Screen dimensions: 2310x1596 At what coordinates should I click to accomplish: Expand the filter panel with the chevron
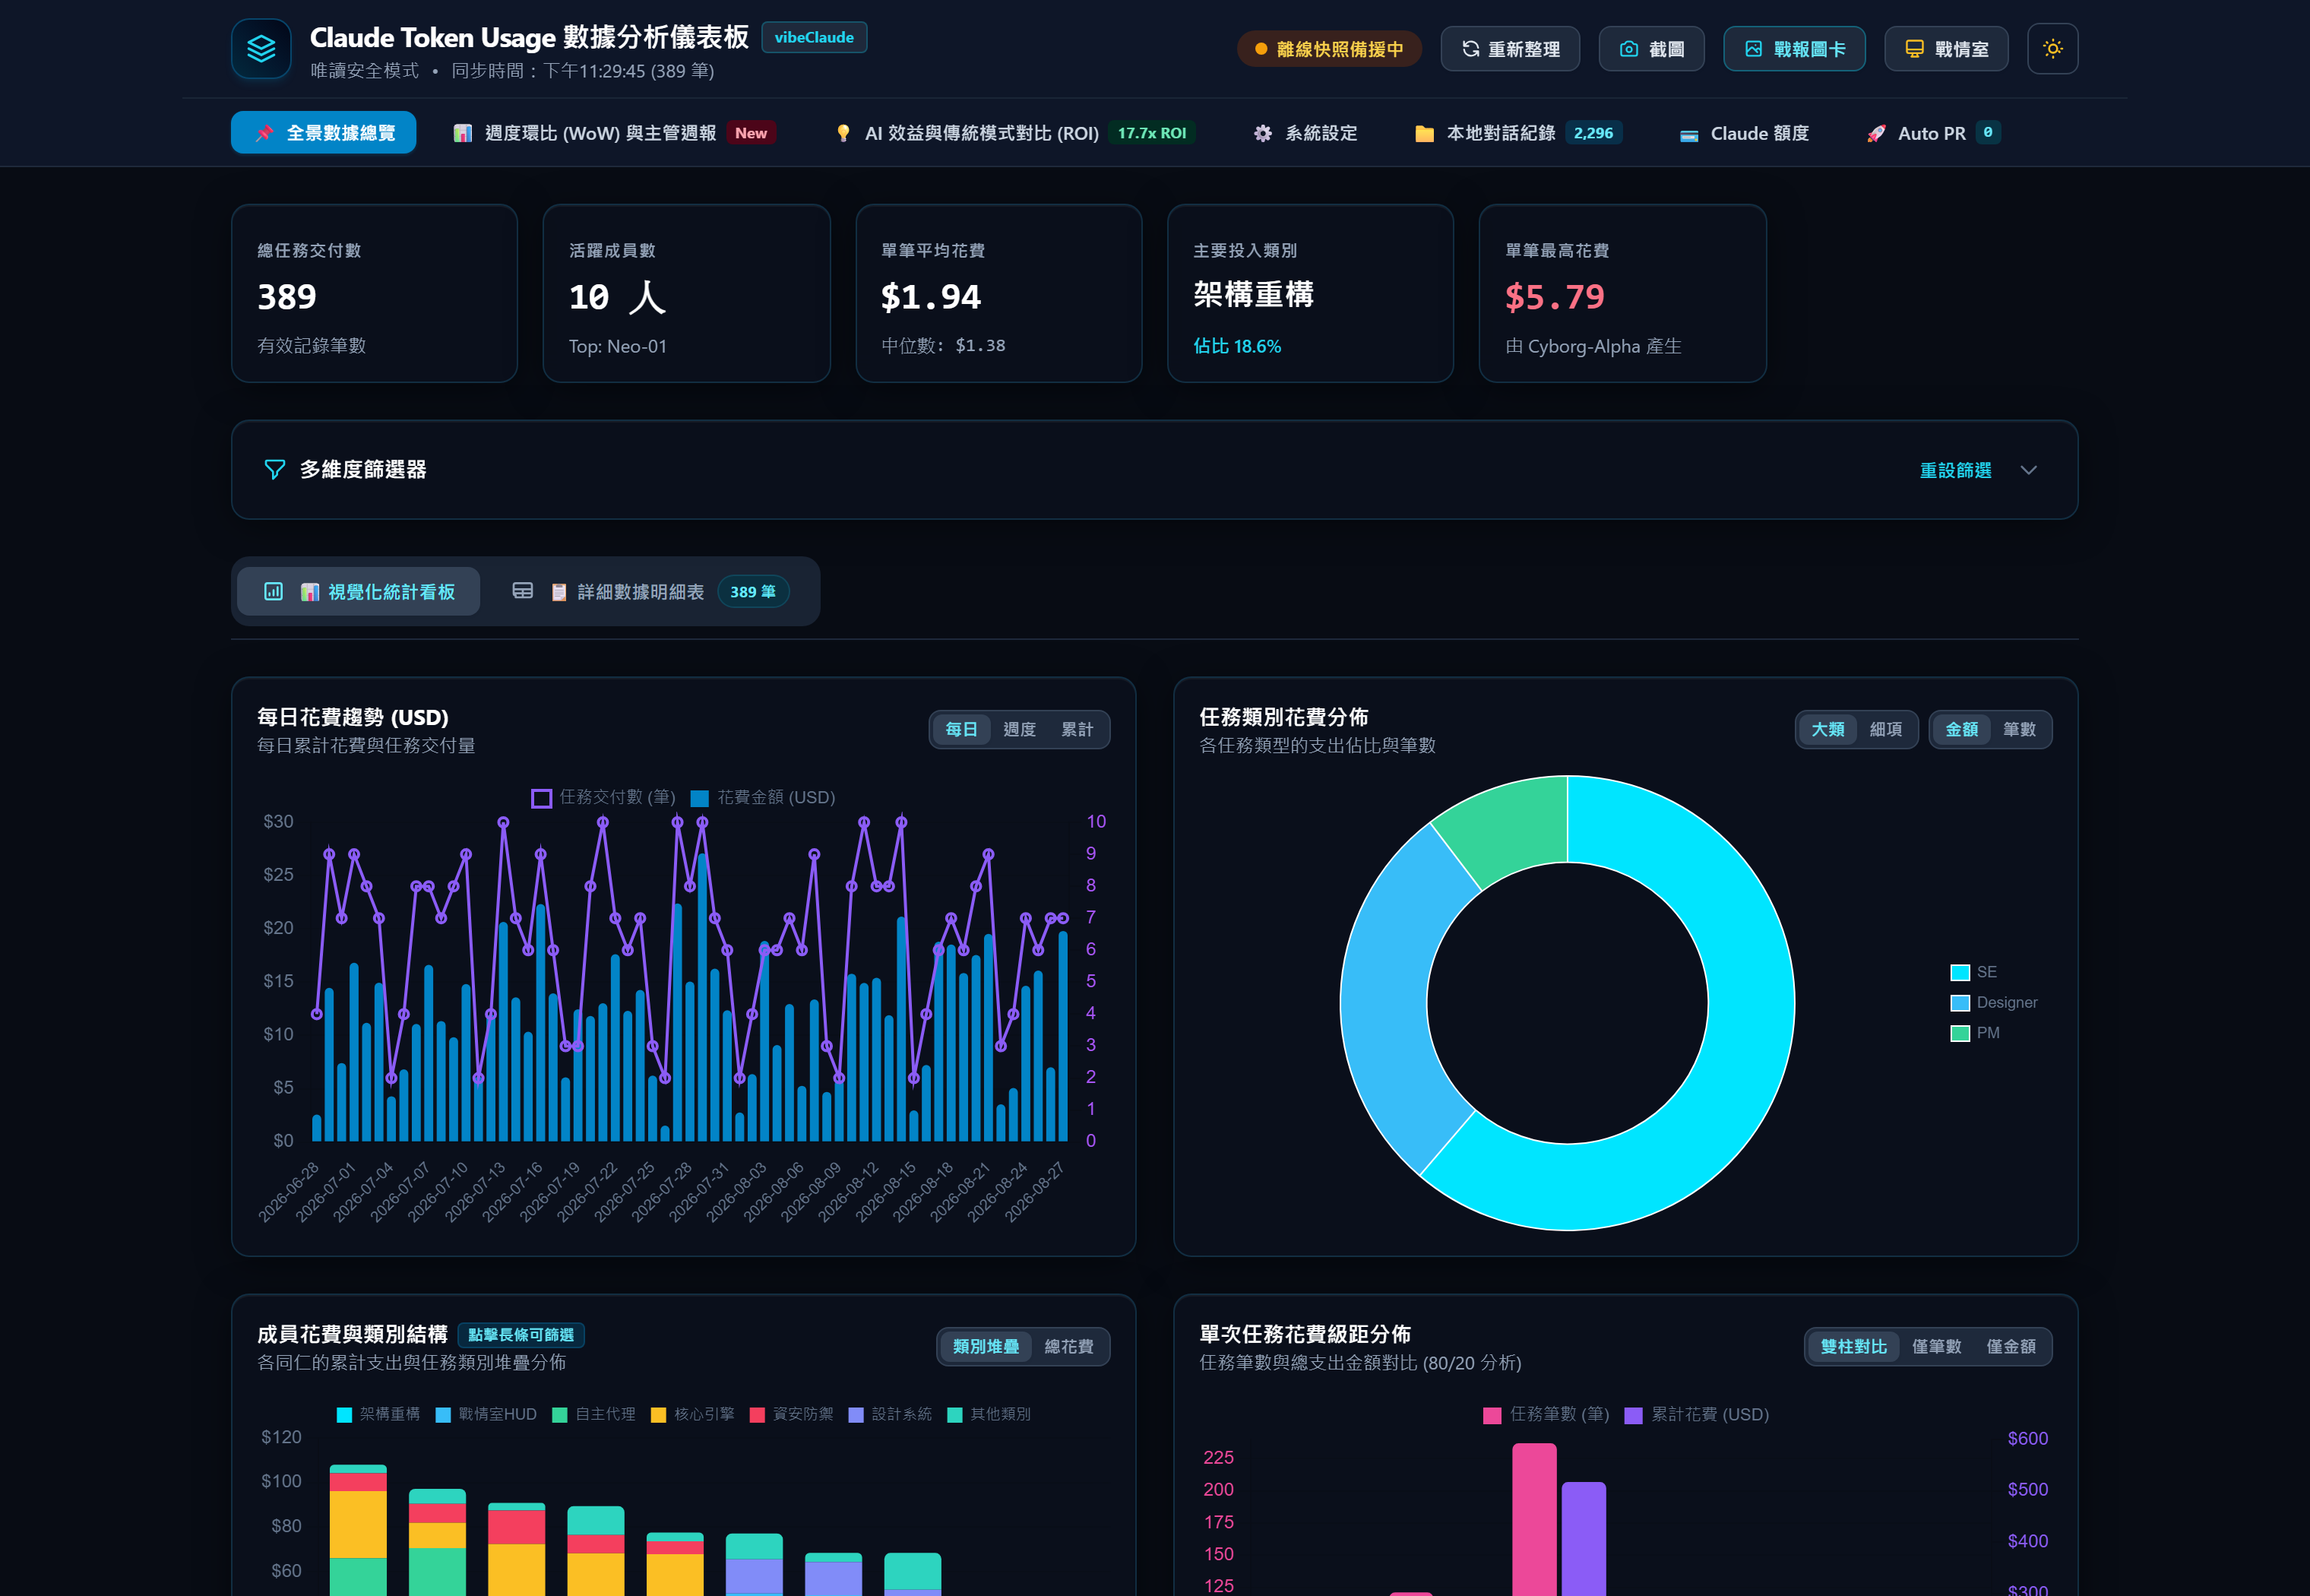coord(2028,470)
